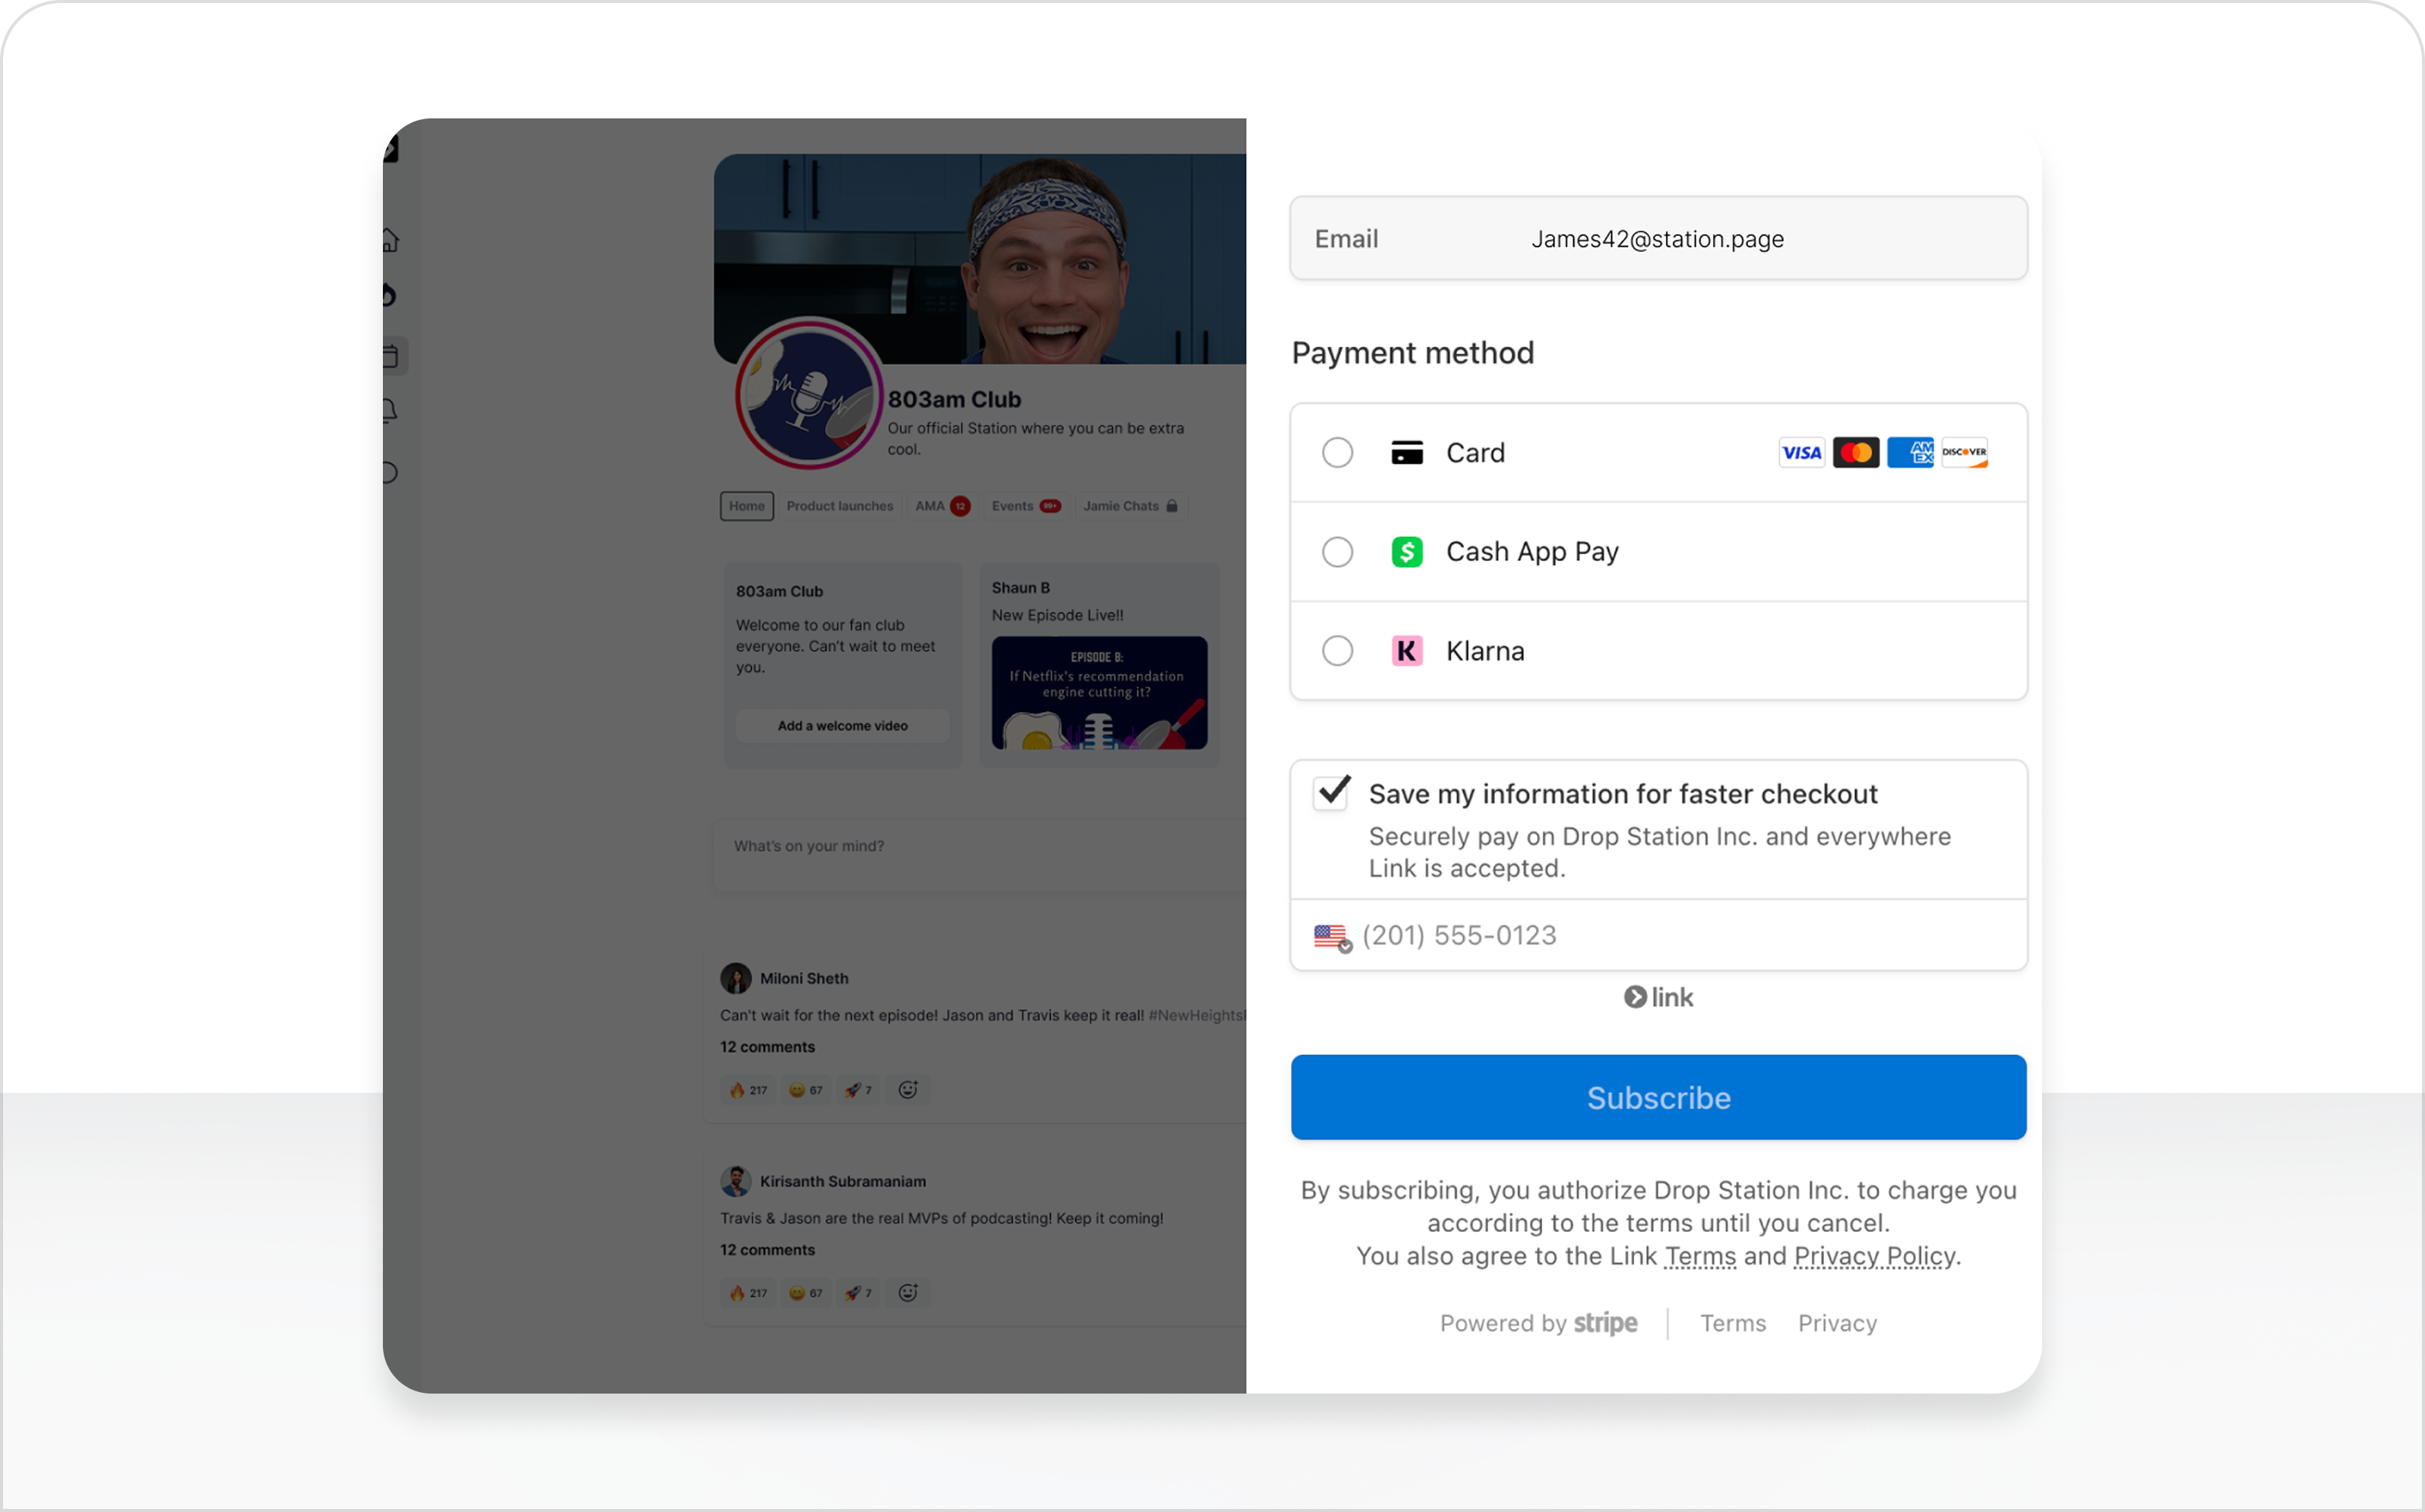This screenshot has width=2425, height=1512.
Task: Click the Email field with James42@station.page
Action: (x=1658, y=238)
